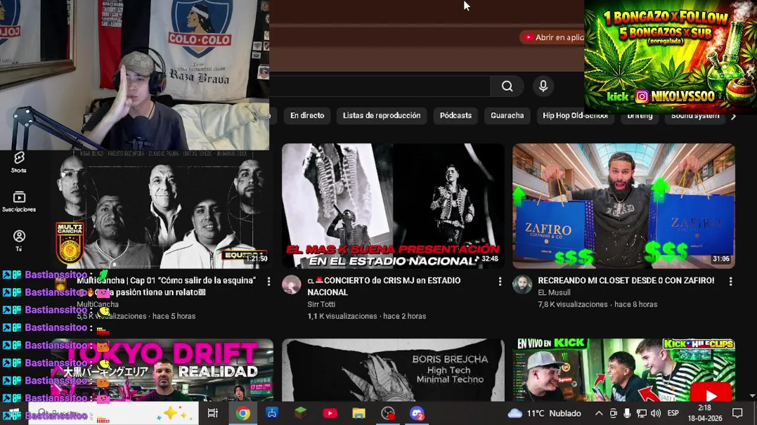Open Google Chrome from the taskbar
Viewport: 757px width, 425px height.
point(243,413)
